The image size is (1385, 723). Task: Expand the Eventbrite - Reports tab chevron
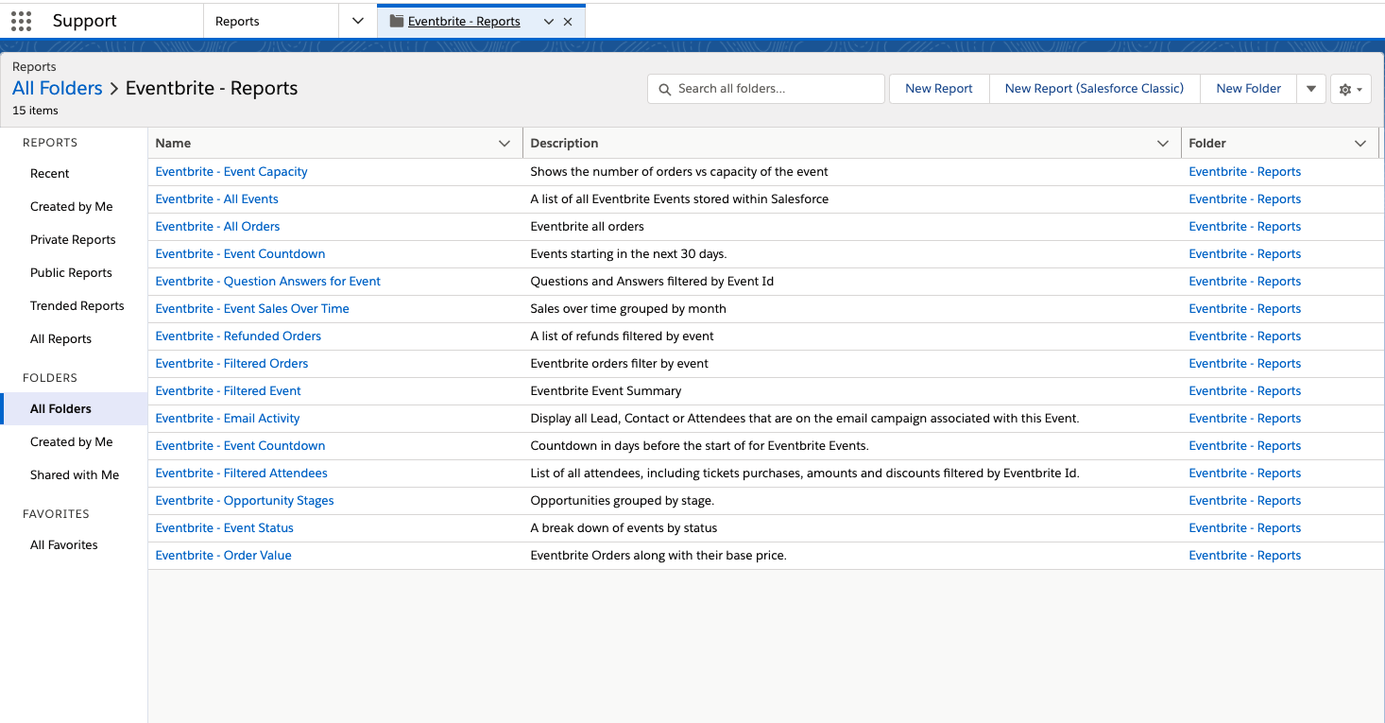pyautogui.click(x=548, y=22)
